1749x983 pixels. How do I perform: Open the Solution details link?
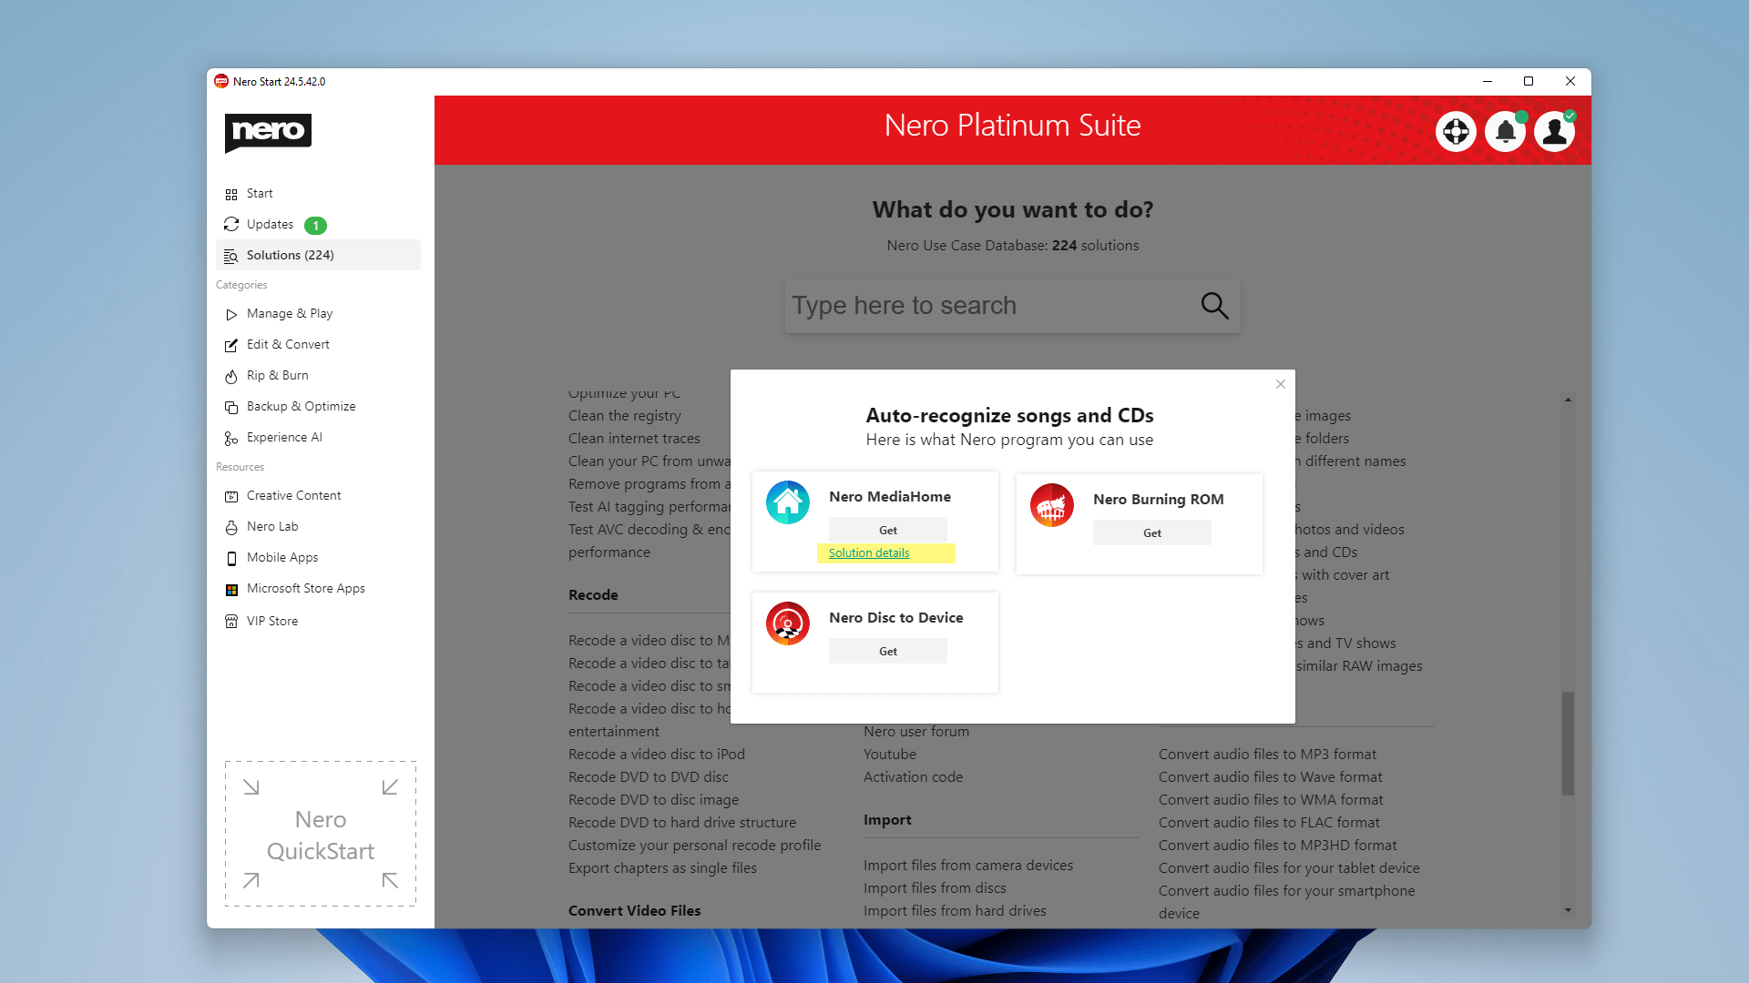pyautogui.click(x=869, y=553)
